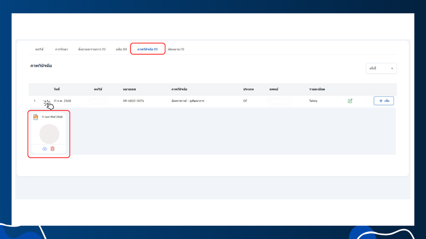
Task: Switch to the คนไข้ tab
Action: [39, 49]
